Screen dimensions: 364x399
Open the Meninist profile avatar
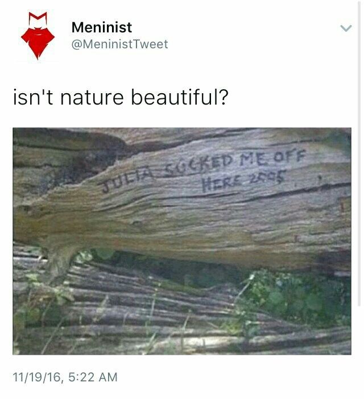(x=38, y=36)
